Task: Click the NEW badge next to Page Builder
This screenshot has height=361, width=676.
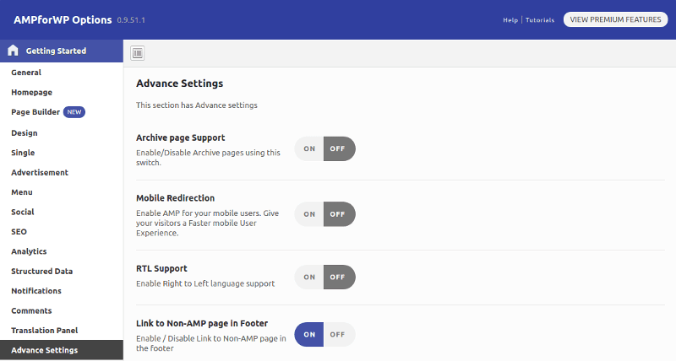Action: [74, 112]
